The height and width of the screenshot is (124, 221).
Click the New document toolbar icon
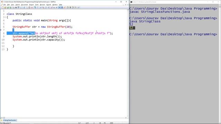(x=2, y=8)
